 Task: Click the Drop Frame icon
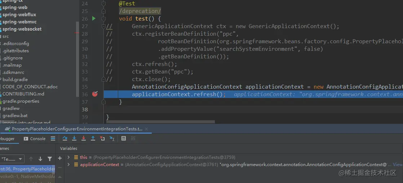click(x=102, y=139)
